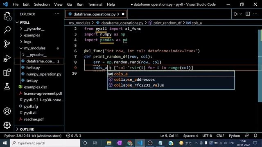
Task: Expand __pycache__ inside my_modules
Action: click(23, 55)
